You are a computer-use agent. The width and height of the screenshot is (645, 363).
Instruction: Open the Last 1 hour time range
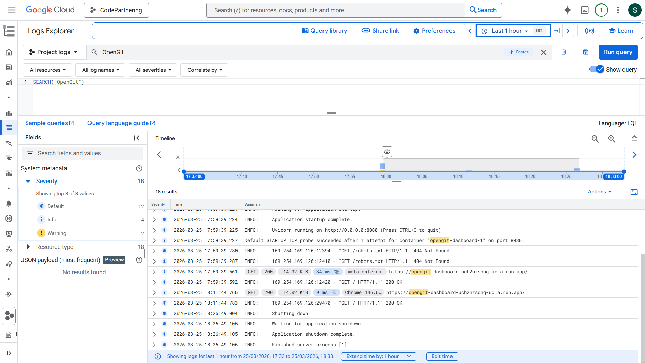click(509, 31)
